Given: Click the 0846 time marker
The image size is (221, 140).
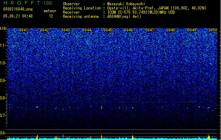Looking at the screenshot, I should (x=129, y=30).
